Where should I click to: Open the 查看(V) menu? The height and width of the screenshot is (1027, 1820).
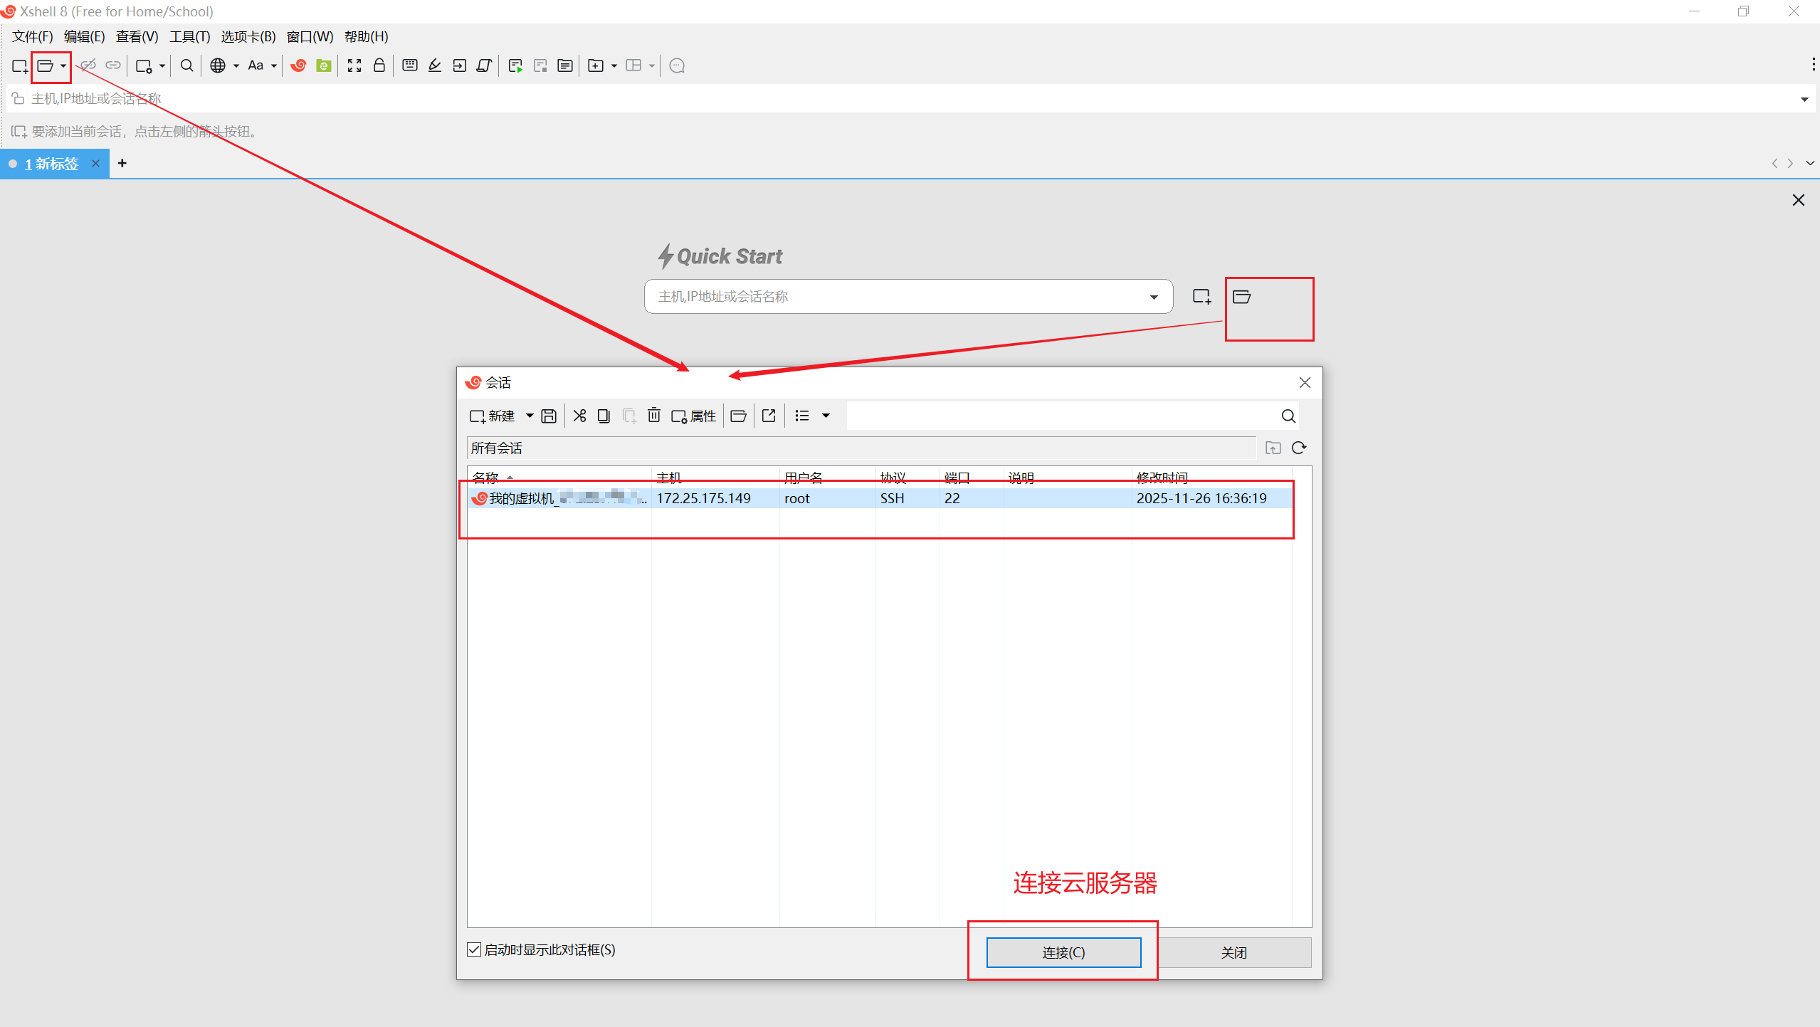click(137, 36)
